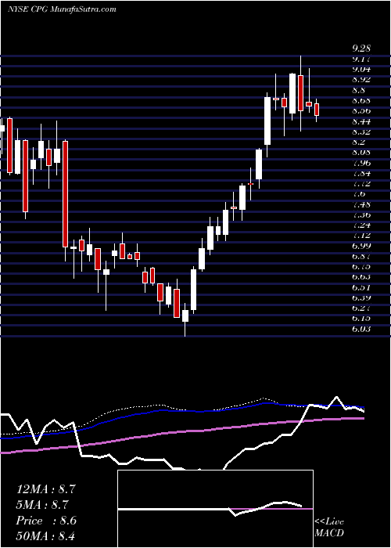Click the 8.68 price axis label

coord(361,101)
